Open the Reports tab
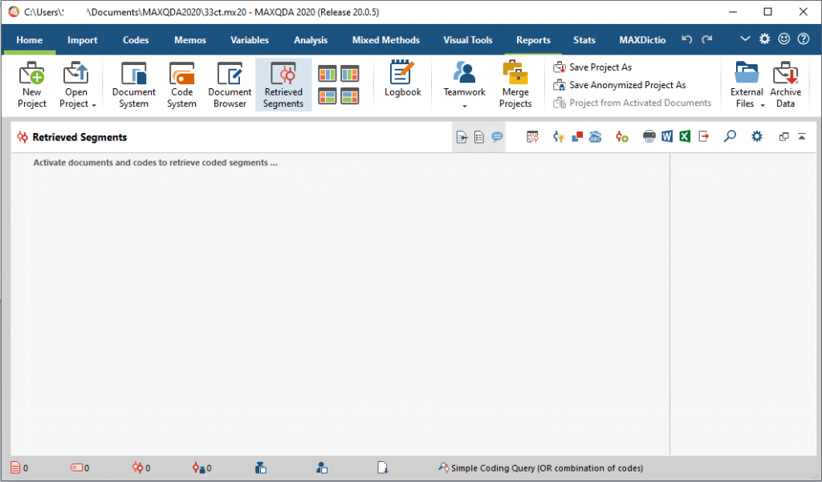The image size is (822, 482). pos(533,40)
